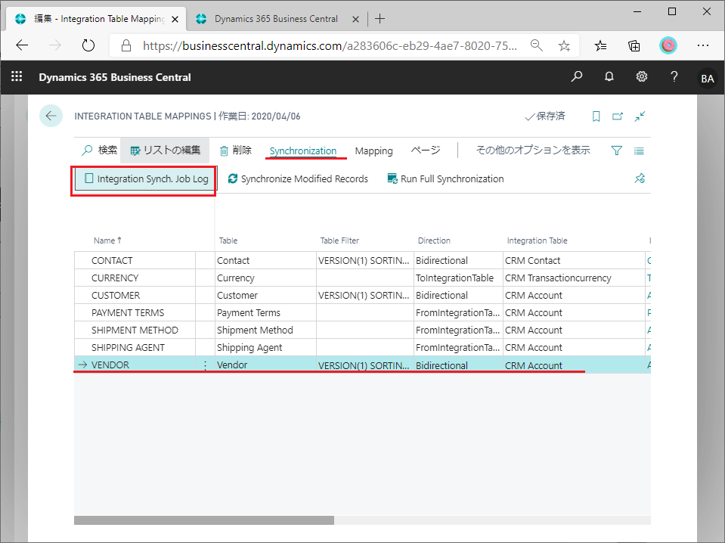Click the search magnifier in the Business Central header
This screenshot has width=725, height=543.
pos(577,76)
